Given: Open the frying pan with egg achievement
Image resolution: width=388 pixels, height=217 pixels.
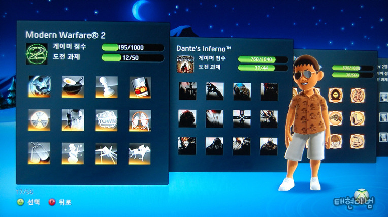Looking at the screenshot, I should [73, 87].
